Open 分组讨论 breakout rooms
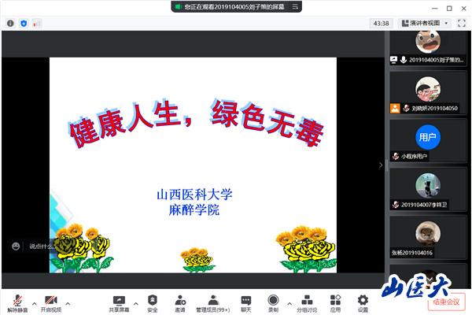The width and height of the screenshot is (472, 315). coord(307,302)
